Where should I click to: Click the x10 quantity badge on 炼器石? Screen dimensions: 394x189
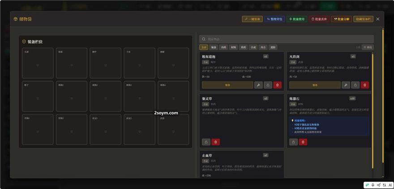pyautogui.click(x=352, y=99)
